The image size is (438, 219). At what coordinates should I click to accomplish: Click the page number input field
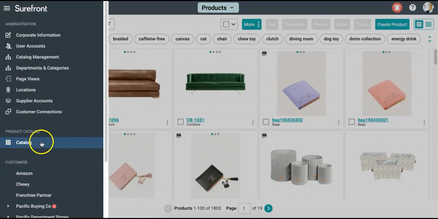(x=244, y=208)
